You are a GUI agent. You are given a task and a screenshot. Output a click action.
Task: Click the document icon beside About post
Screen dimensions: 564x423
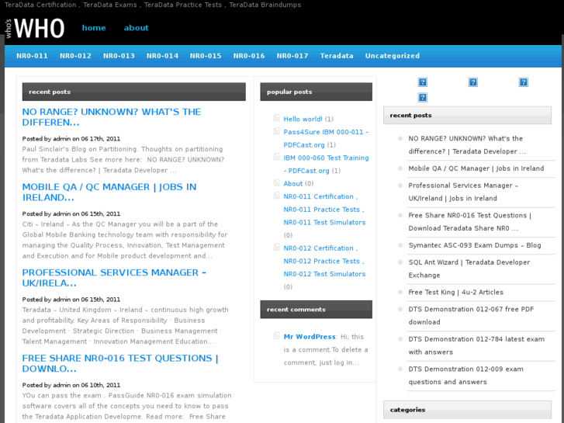point(277,182)
